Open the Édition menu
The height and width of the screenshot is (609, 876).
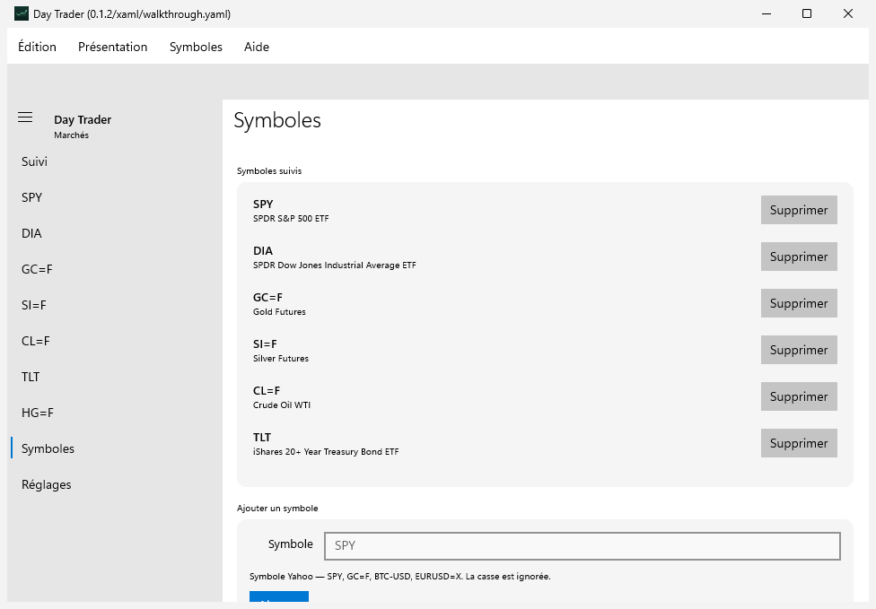click(37, 47)
